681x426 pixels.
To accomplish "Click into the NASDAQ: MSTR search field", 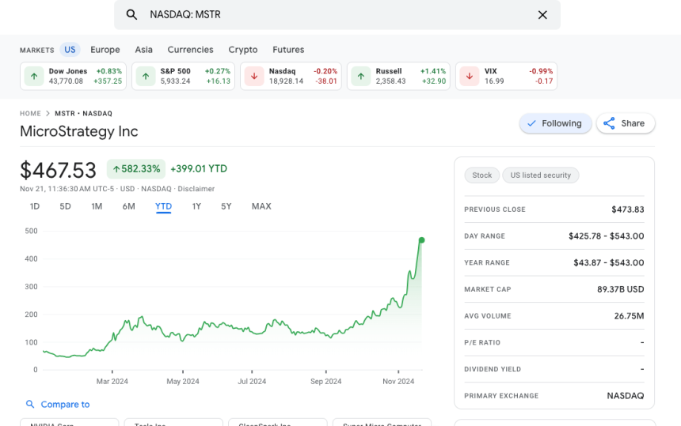I will click(x=333, y=14).
